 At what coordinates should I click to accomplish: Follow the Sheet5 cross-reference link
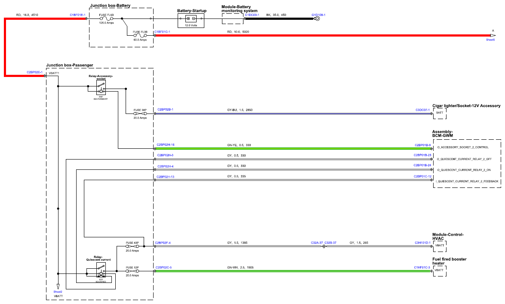[x=490, y=40]
